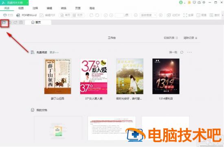The height and width of the screenshot is (147, 224).
Task: Convert using PDF转Word button
Action: point(26,15)
